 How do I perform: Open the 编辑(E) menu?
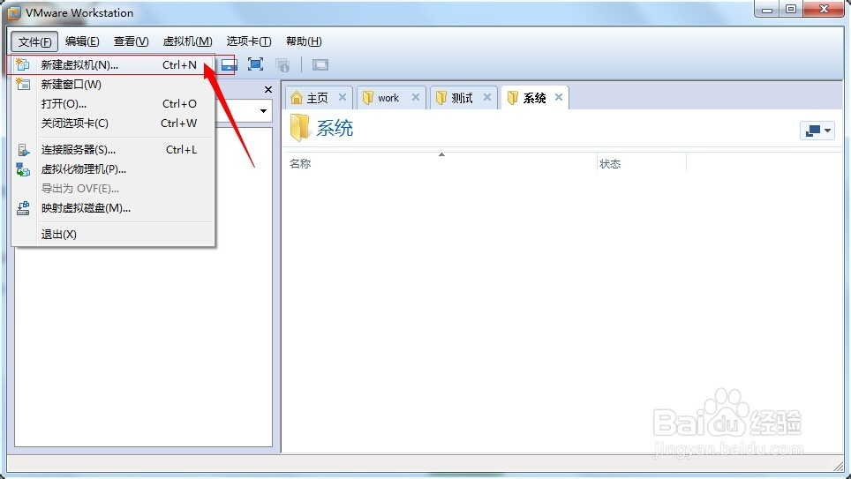[x=82, y=41]
